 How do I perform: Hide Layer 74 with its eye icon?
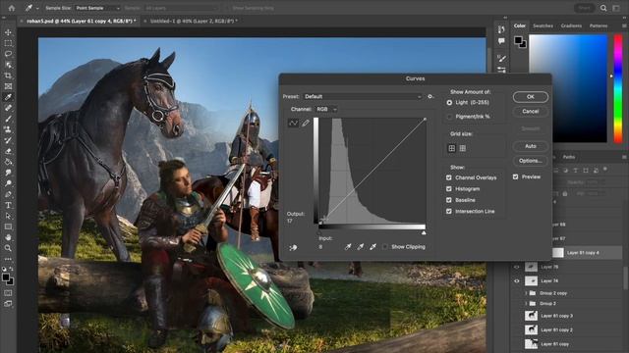517,281
